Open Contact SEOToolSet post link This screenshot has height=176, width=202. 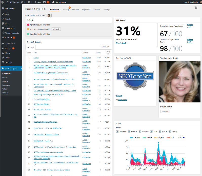[42, 99]
